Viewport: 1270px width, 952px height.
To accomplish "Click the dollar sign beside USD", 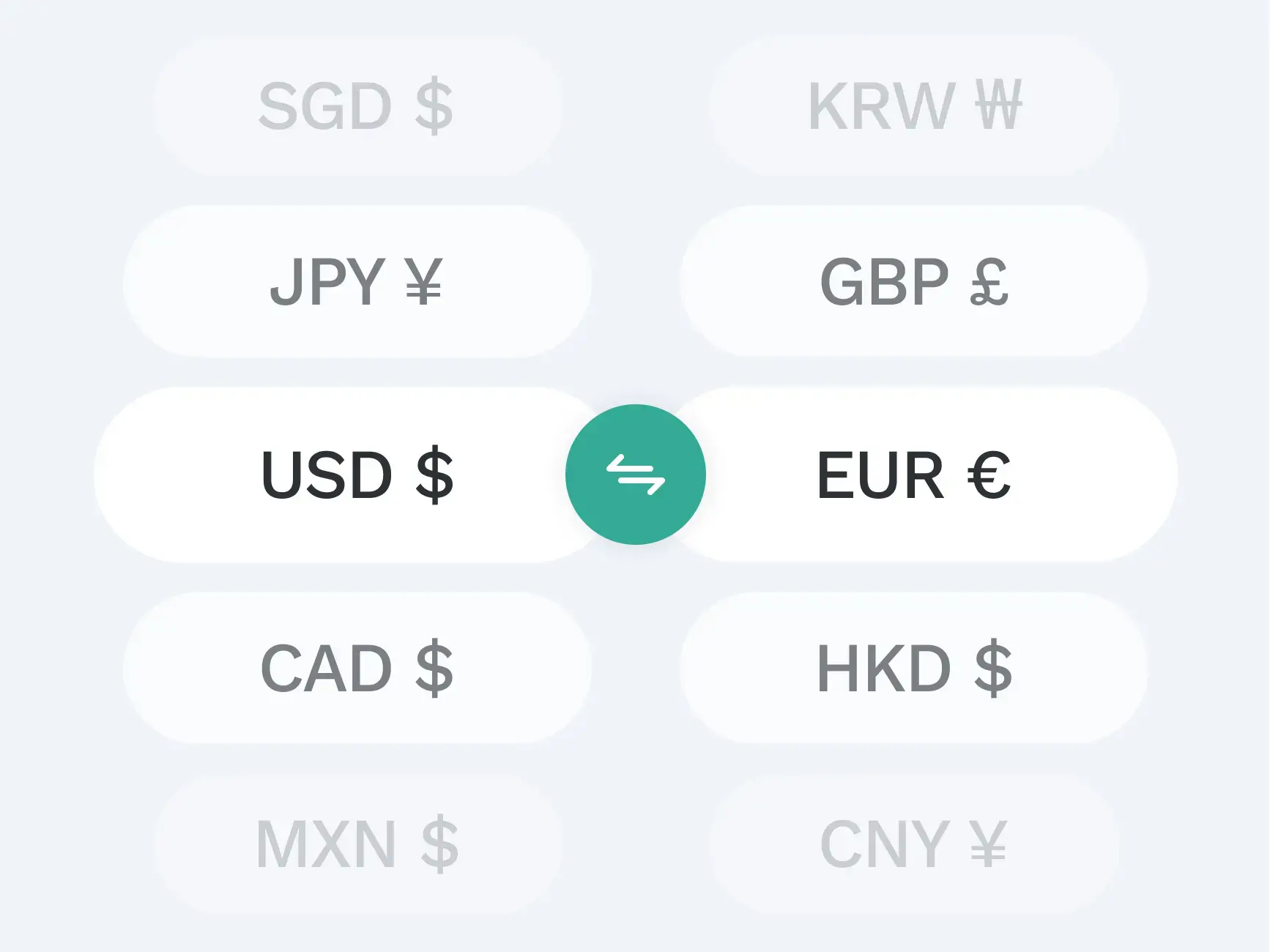I will click(434, 475).
